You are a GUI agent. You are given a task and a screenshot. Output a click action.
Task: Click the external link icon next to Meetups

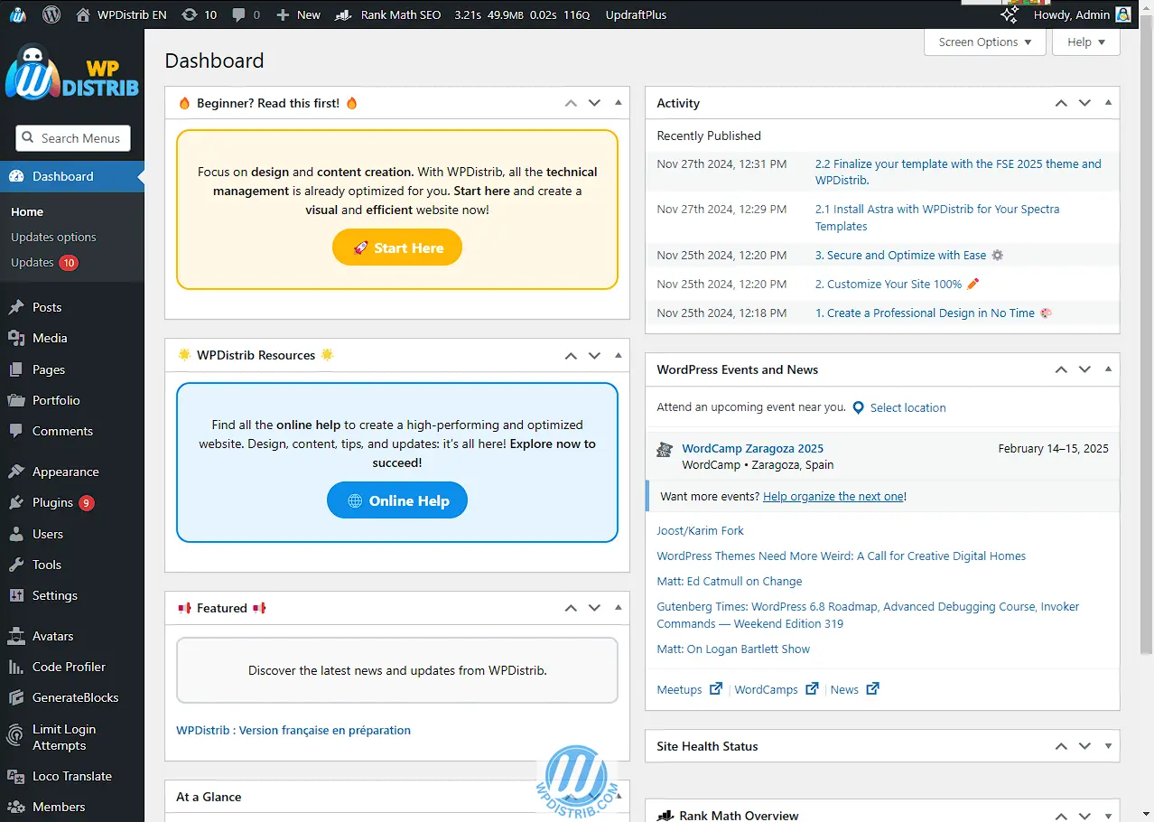[x=716, y=688]
